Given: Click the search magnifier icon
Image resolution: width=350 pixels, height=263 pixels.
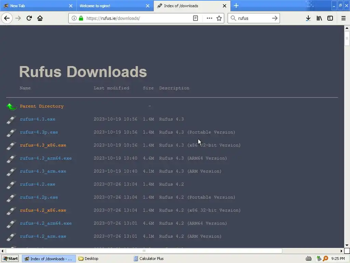Looking at the screenshot, I should coord(233,18).
